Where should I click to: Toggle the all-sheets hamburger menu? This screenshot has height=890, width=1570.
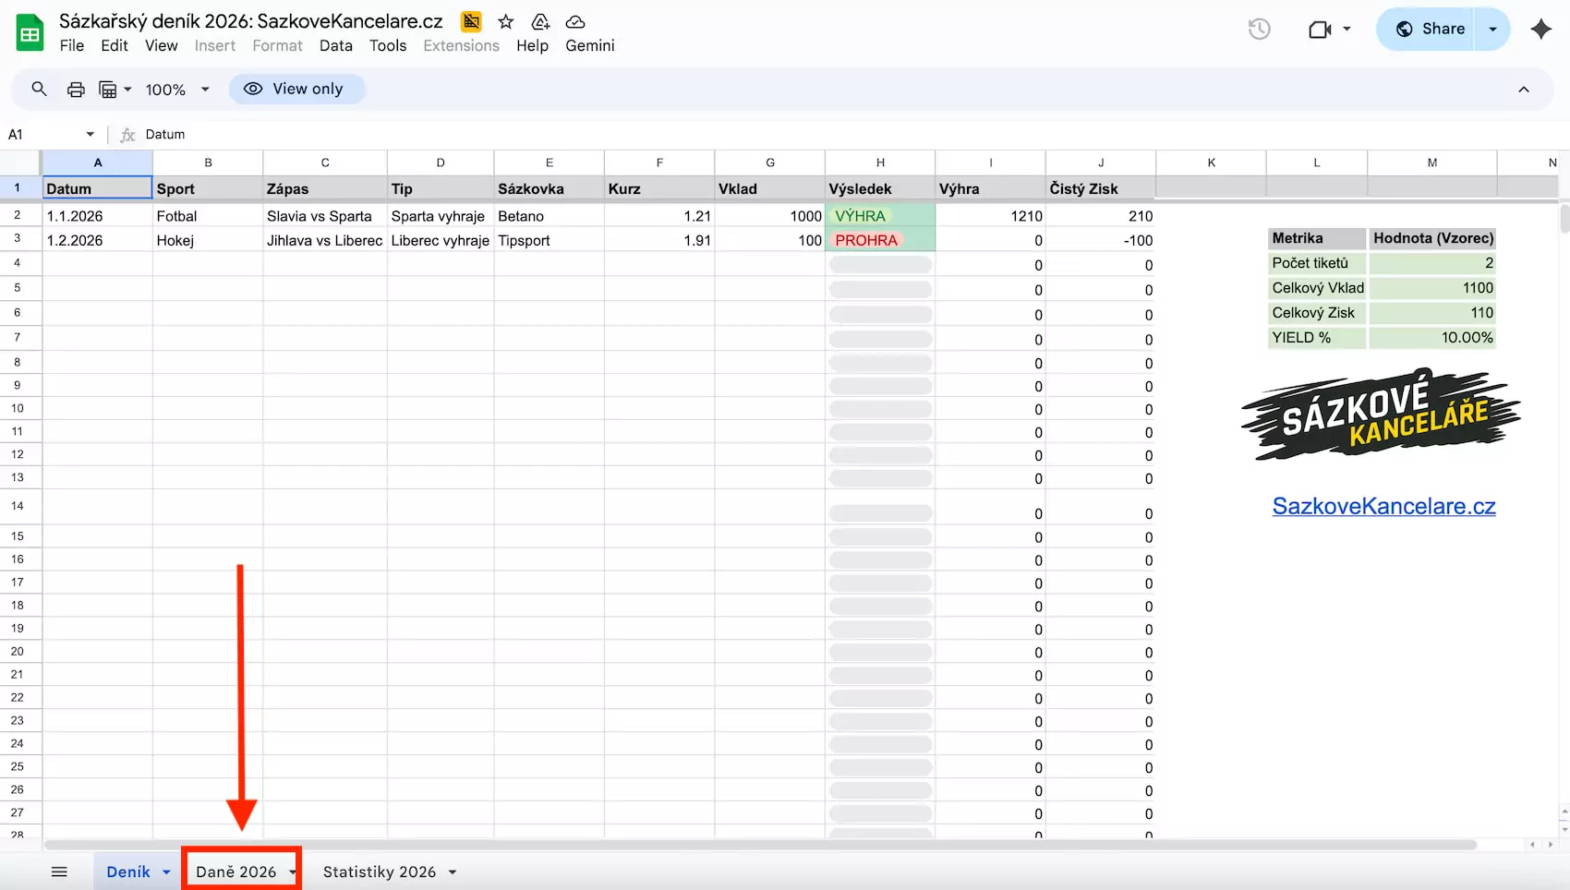(59, 871)
